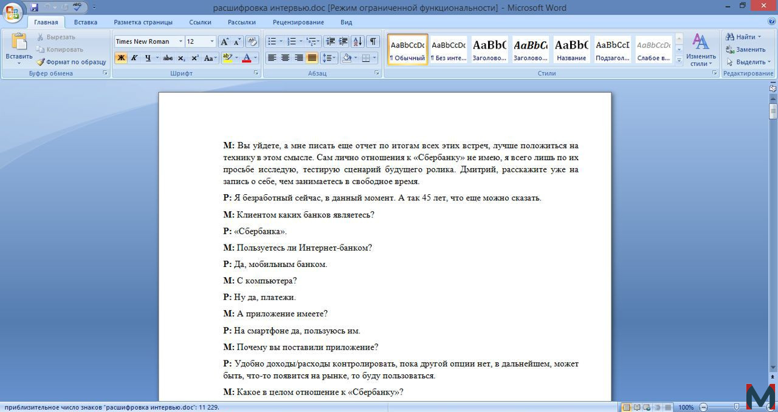The image size is (778, 412).
Task: Apply the Без интервала style
Action: [x=449, y=49]
